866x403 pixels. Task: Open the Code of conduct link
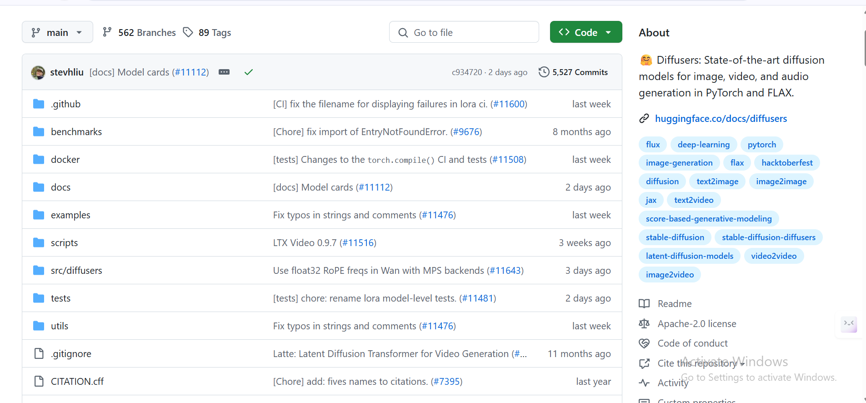(x=693, y=343)
